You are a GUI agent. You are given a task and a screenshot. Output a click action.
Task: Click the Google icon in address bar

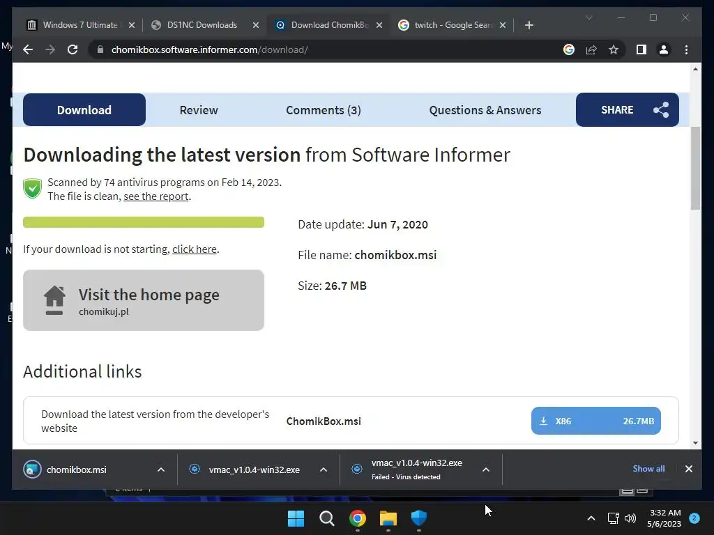pyautogui.click(x=569, y=49)
